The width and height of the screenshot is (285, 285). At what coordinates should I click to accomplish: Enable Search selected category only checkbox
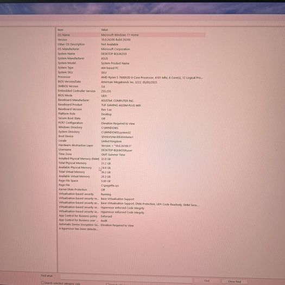(x=42, y=283)
